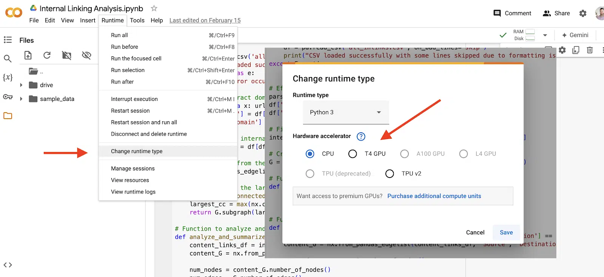Open the settings gear in header

[x=583, y=14]
